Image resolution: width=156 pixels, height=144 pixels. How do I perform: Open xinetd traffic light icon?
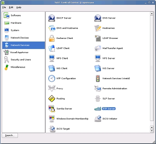98,78
